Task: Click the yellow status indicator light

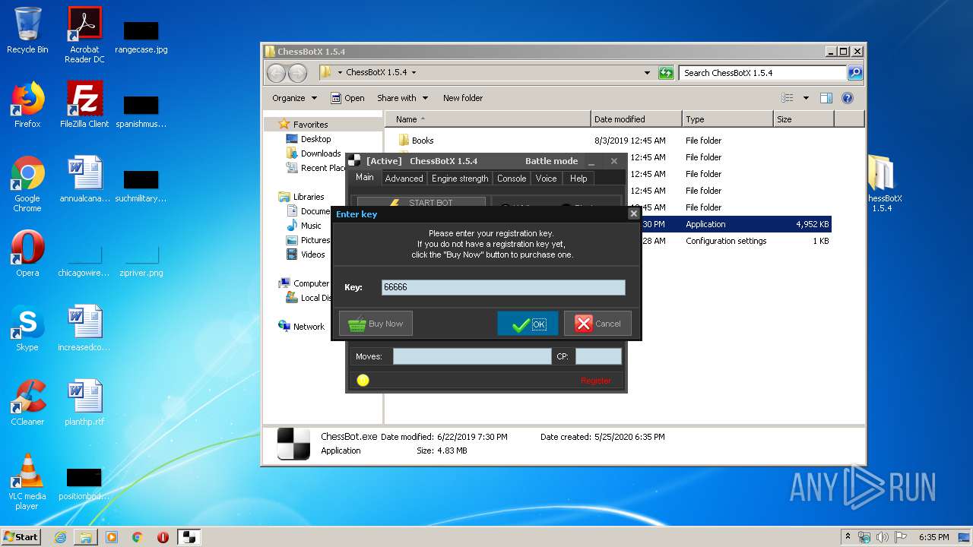Action: click(x=363, y=380)
